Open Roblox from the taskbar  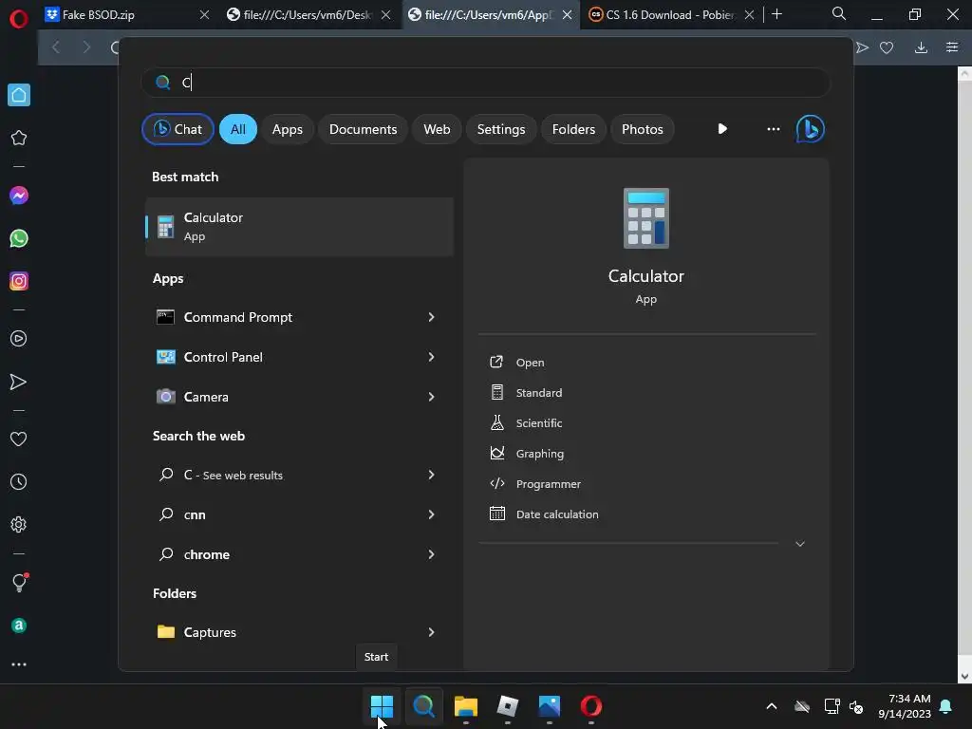pos(508,706)
